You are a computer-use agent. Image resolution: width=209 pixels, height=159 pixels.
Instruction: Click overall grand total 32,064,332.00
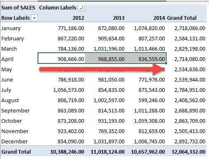188,152
